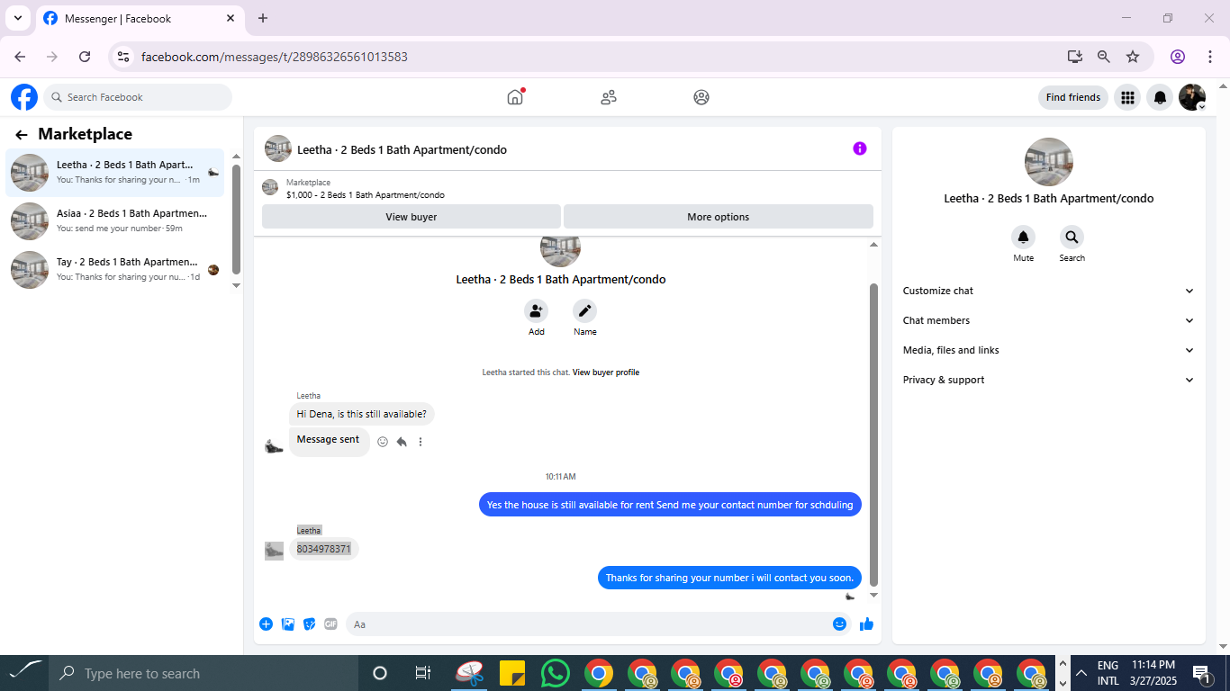Click the phone number message 8034978371
This screenshot has width=1230, height=691.
(x=324, y=549)
